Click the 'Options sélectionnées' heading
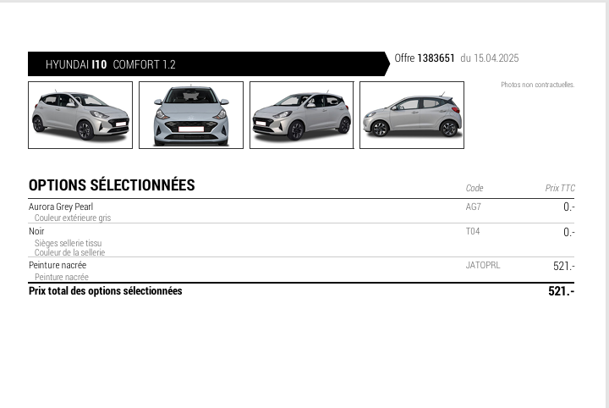This screenshot has width=609, height=408. click(112, 185)
